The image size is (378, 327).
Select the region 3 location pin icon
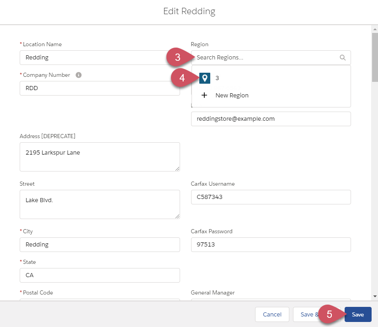point(205,78)
